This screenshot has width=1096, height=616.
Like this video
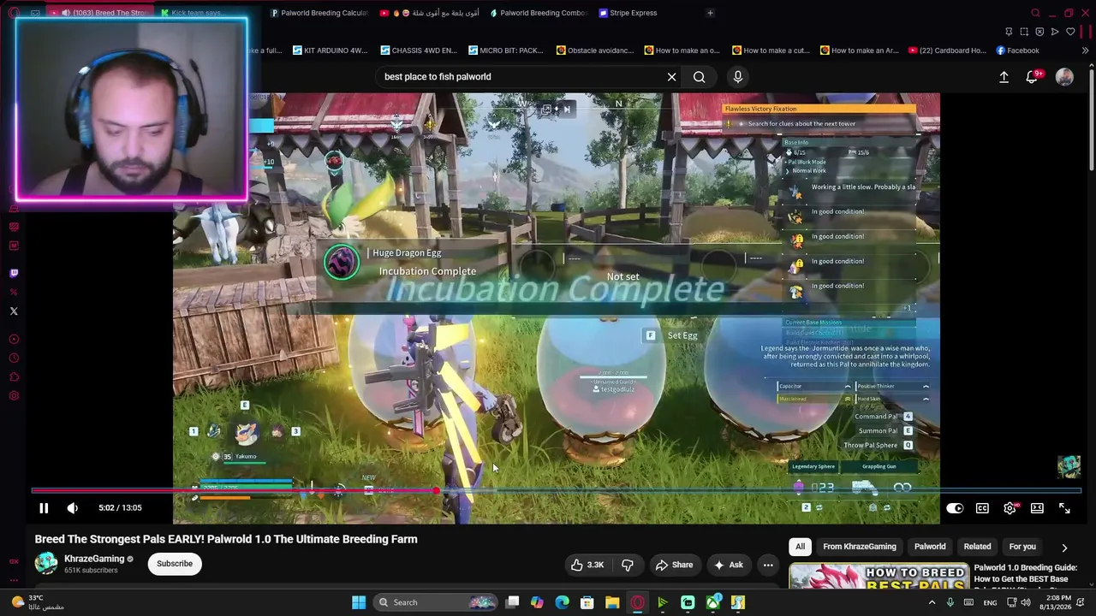pos(587,565)
